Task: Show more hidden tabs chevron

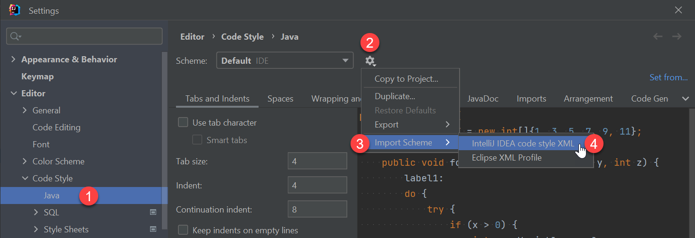Action: [686, 99]
